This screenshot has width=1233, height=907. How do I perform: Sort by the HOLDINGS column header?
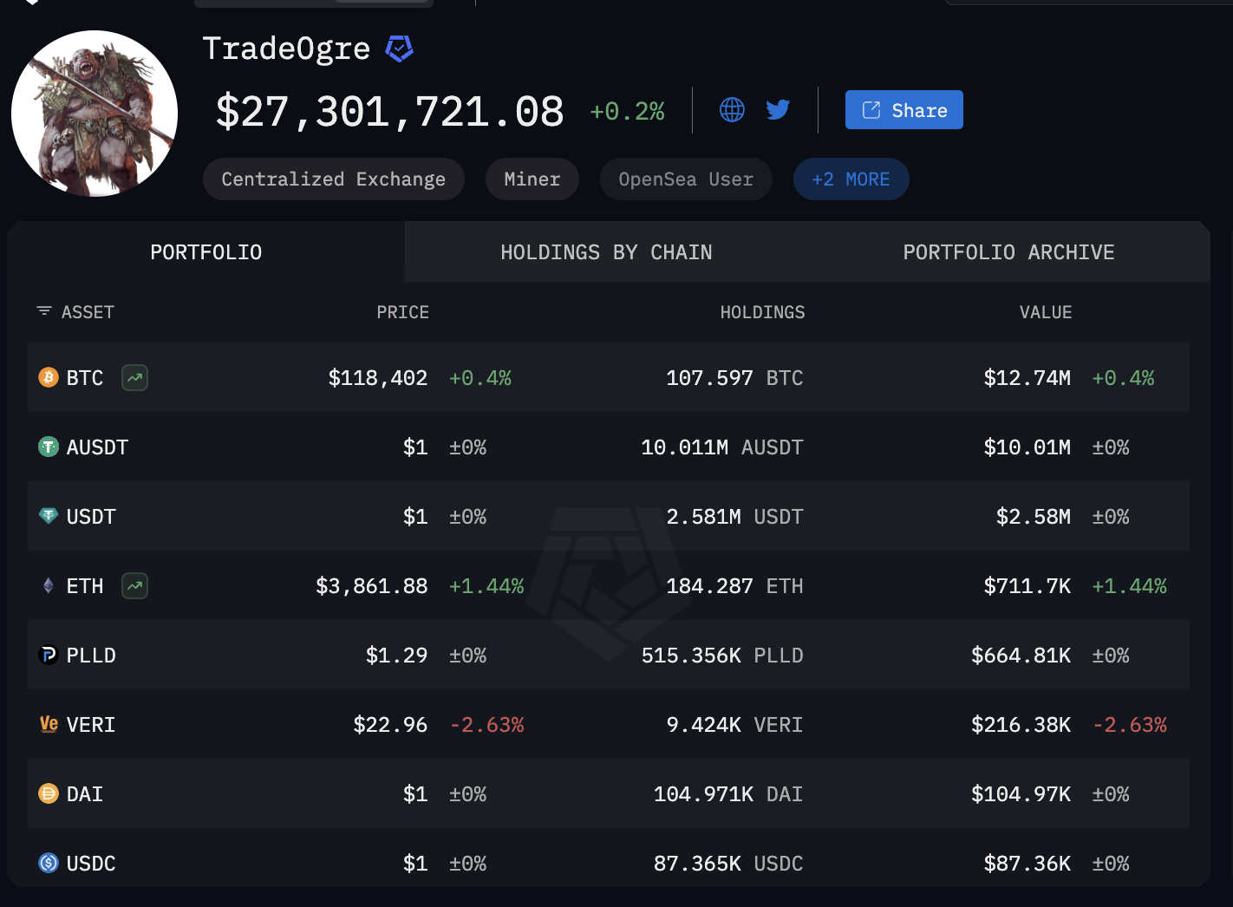point(762,312)
